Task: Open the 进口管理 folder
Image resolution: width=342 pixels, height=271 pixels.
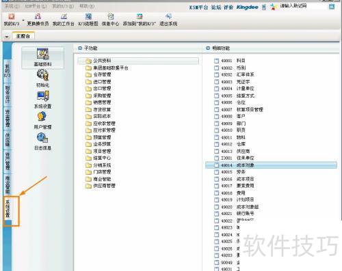Action: point(98,82)
